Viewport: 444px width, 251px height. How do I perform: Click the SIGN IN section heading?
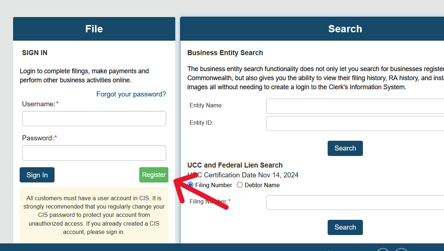(x=35, y=53)
